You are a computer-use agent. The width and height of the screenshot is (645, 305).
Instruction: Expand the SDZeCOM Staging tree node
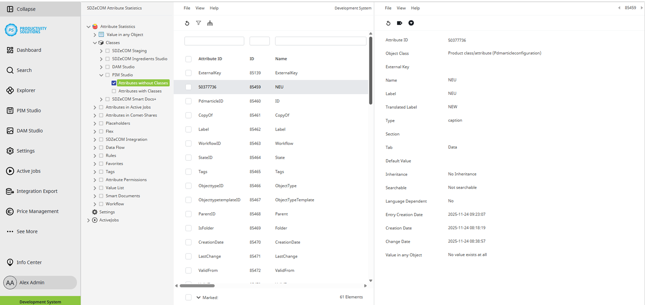[x=101, y=51]
